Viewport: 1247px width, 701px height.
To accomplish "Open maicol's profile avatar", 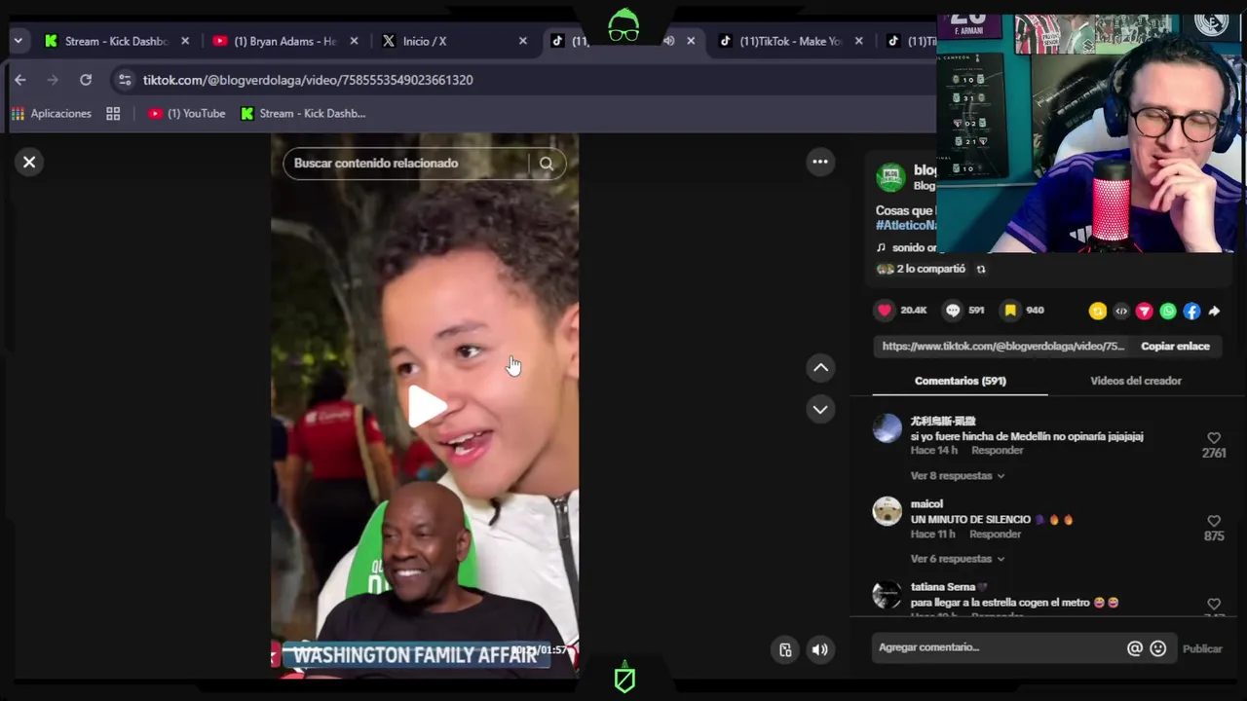I will point(887,511).
